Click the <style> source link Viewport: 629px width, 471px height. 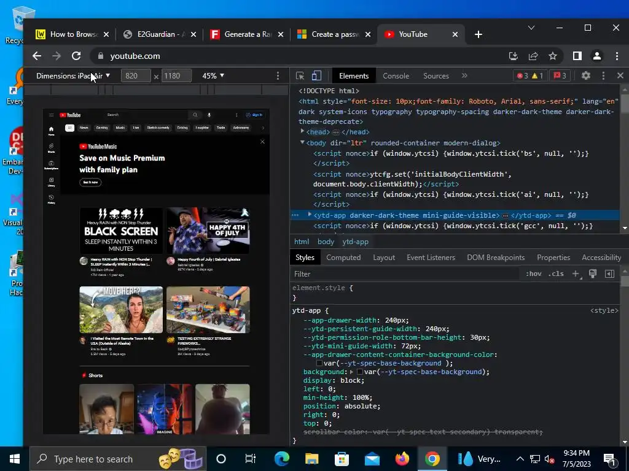[604, 310]
